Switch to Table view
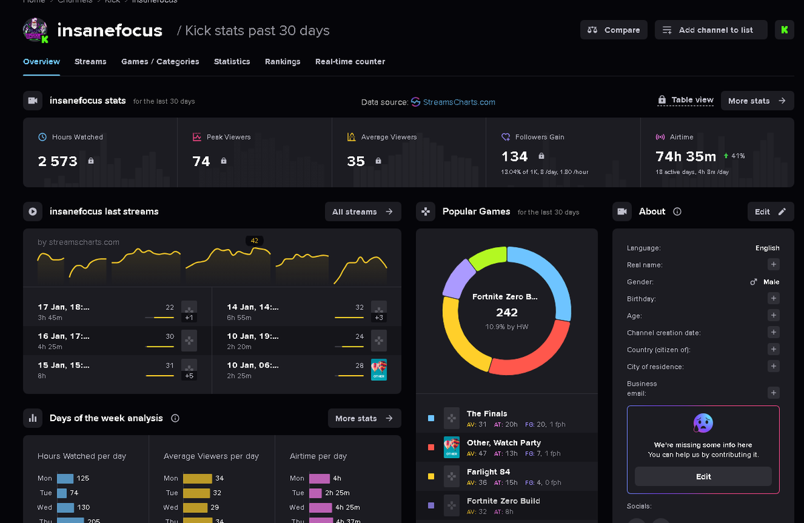The image size is (804, 523). [x=686, y=100]
